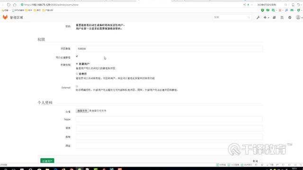Select the regular user radio option

click(77, 64)
